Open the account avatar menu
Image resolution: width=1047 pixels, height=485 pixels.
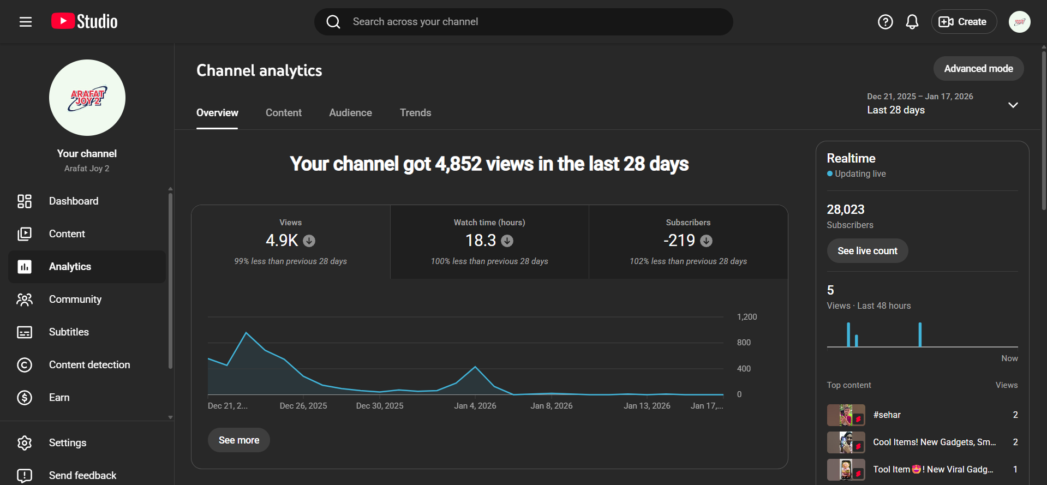point(1019,22)
